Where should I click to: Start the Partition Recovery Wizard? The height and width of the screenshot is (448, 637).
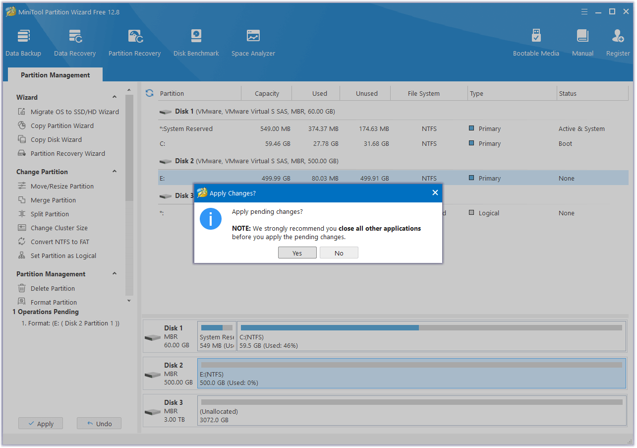[x=61, y=153]
